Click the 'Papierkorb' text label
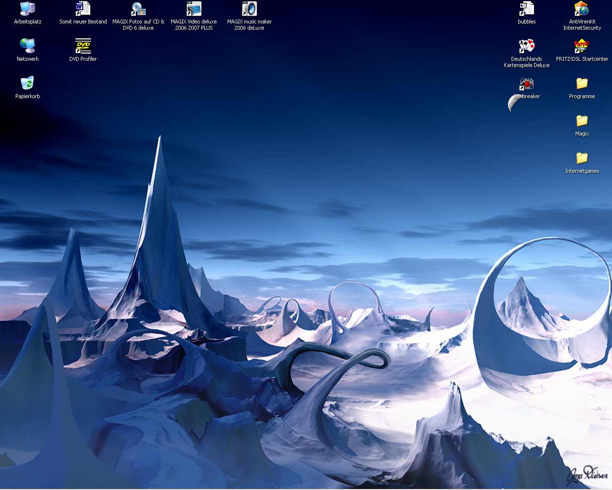 tap(27, 96)
